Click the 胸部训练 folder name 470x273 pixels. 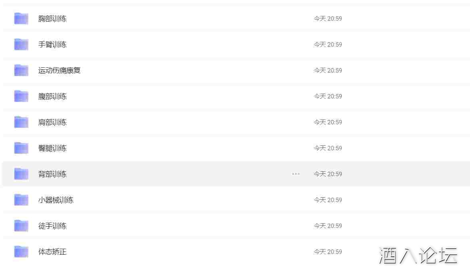click(x=52, y=19)
